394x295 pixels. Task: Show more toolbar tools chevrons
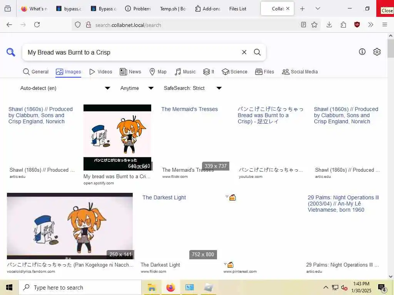[371, 25]
